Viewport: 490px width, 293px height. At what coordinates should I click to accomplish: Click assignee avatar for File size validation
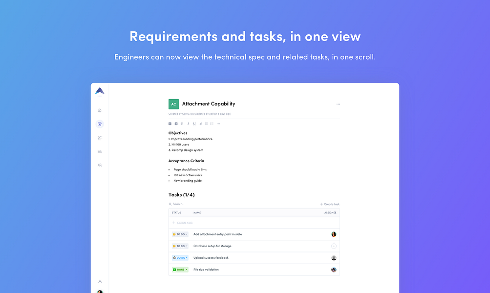click(334, 270)
